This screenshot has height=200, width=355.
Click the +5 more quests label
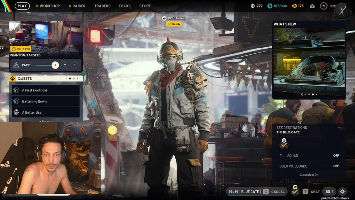pos(46,121)
